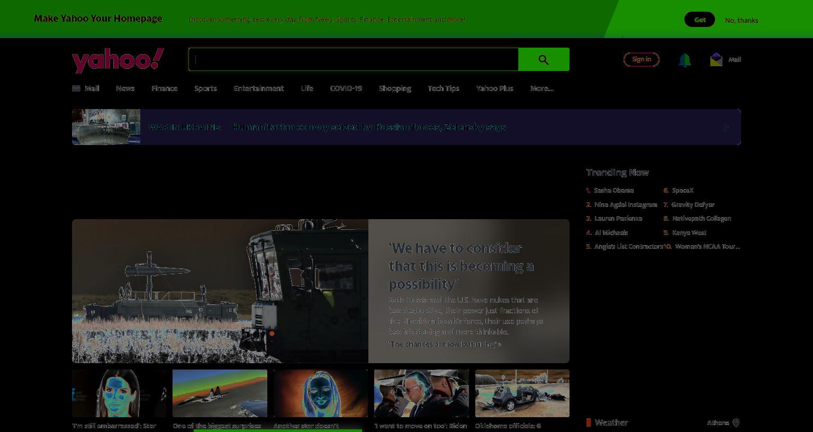Open 'We have to consider' headline
Viewport: 813px width, 432px height.
(x=461, y=266)
